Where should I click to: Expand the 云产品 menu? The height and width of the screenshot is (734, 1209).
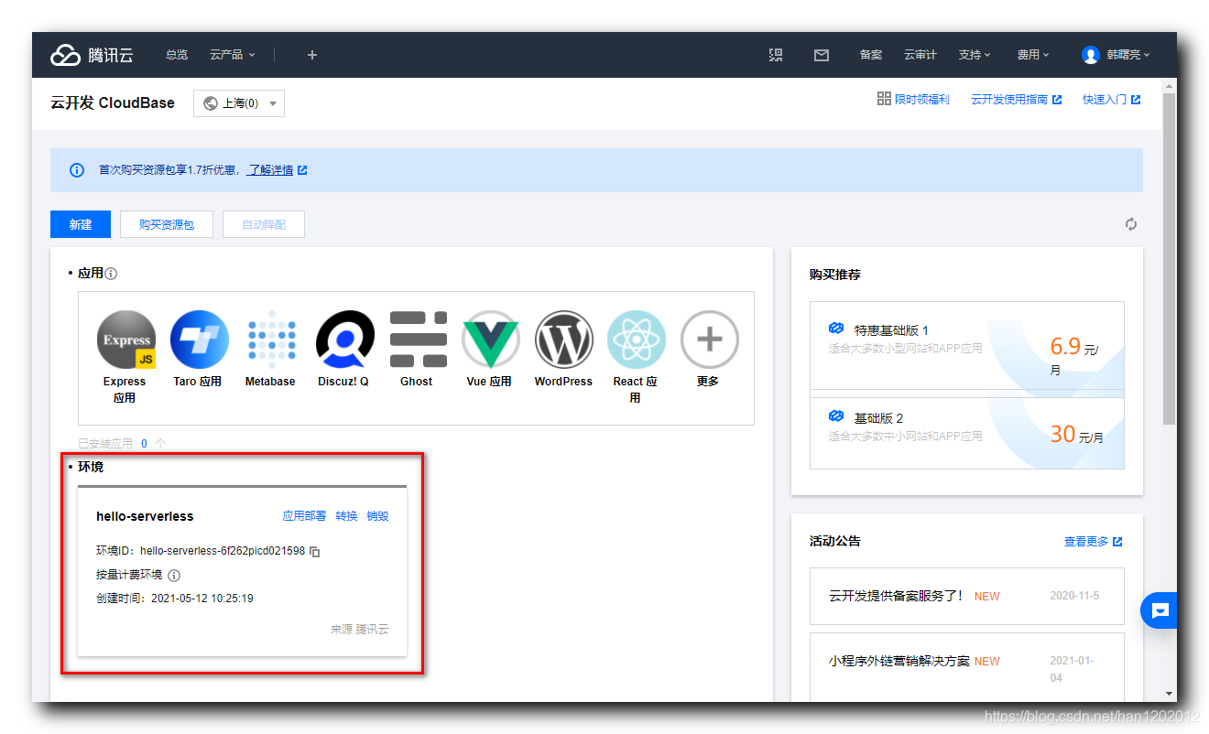(x=233, y=55)
